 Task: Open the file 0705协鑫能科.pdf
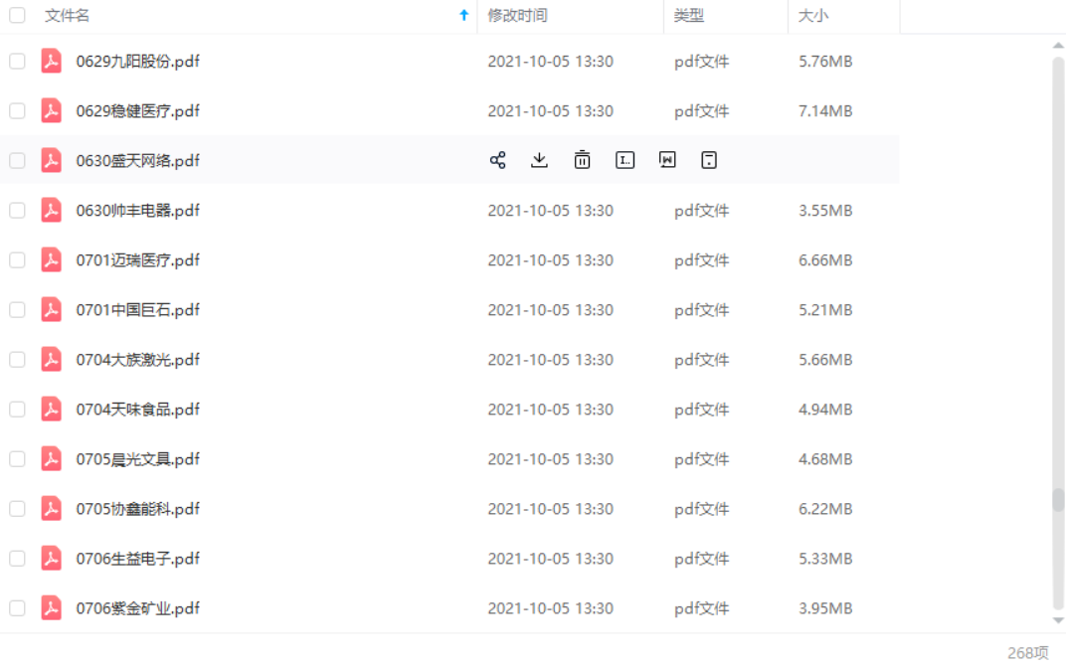click(138, 509)
